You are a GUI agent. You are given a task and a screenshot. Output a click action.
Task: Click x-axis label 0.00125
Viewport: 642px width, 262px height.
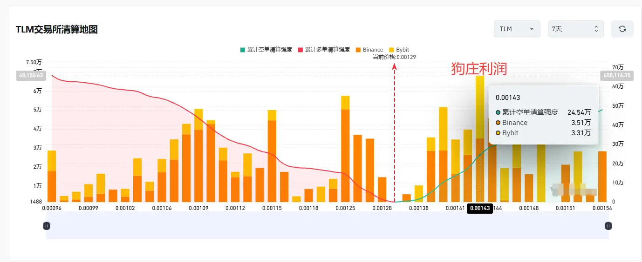pyautogui.click(x=345, y=208)
